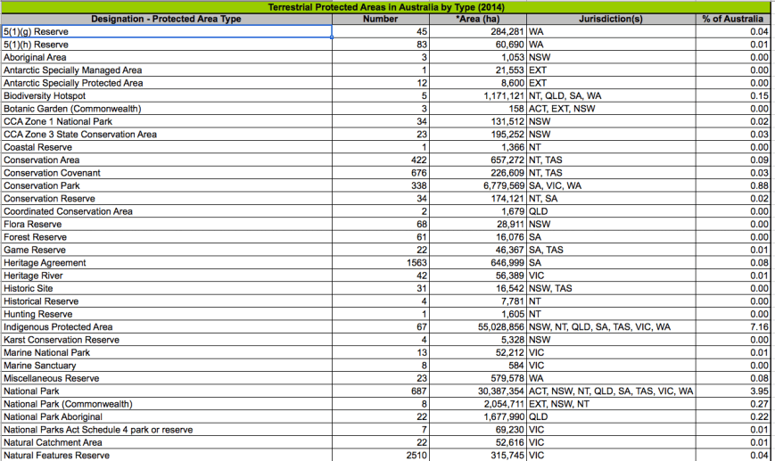
Task: Select the 'National Park Aboriginal' row label
Action: tap(166, 416)
